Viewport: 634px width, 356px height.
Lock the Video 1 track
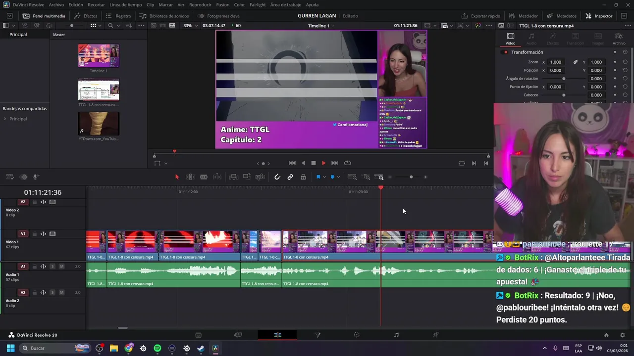coord(34,234)
